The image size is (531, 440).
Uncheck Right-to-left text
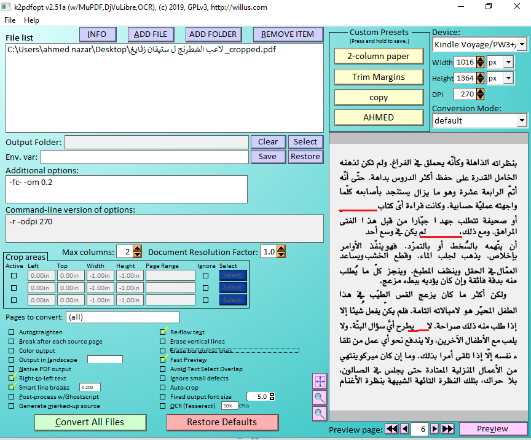[x=12, y=378]
